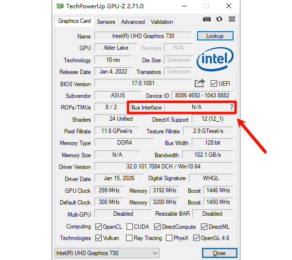Toggle the OpenGL 4.6 checkbox
The image size is (292, 260).
coord(196,238)
